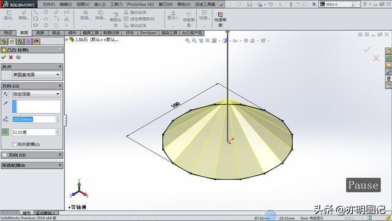Select the Line sketch tool
The height and width of the screenshot is (221, 392).
pyautogui.click(x=36, y=12)
